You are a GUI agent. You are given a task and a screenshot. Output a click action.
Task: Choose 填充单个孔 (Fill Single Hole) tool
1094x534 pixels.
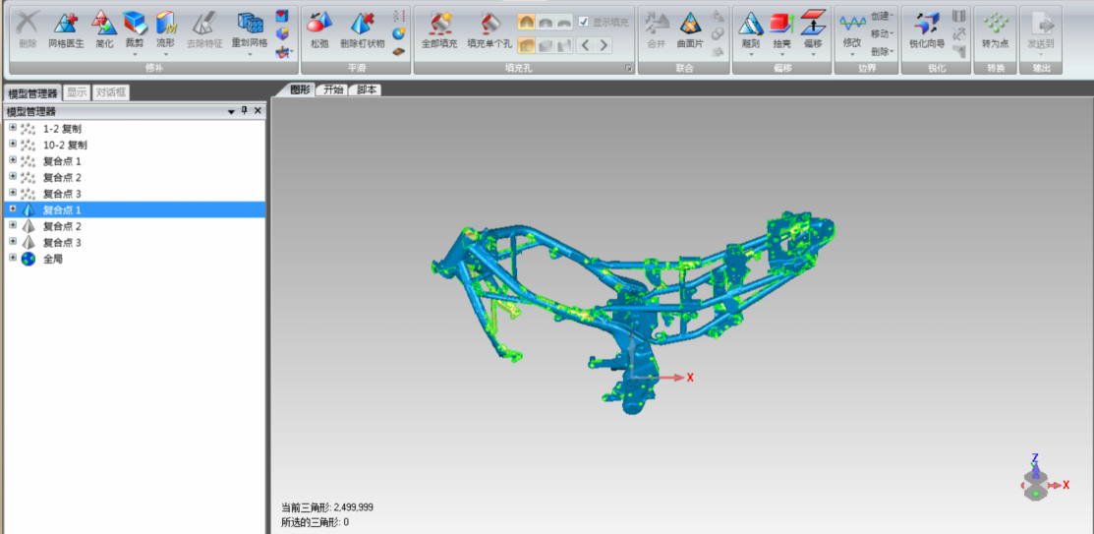489,28
